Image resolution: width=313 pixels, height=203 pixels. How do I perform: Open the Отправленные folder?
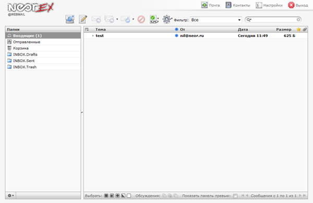coord(43,42)
